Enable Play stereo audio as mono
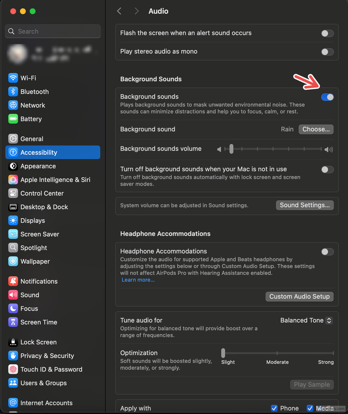This screenshot has width=348, height=414. (x=328, y=52)
